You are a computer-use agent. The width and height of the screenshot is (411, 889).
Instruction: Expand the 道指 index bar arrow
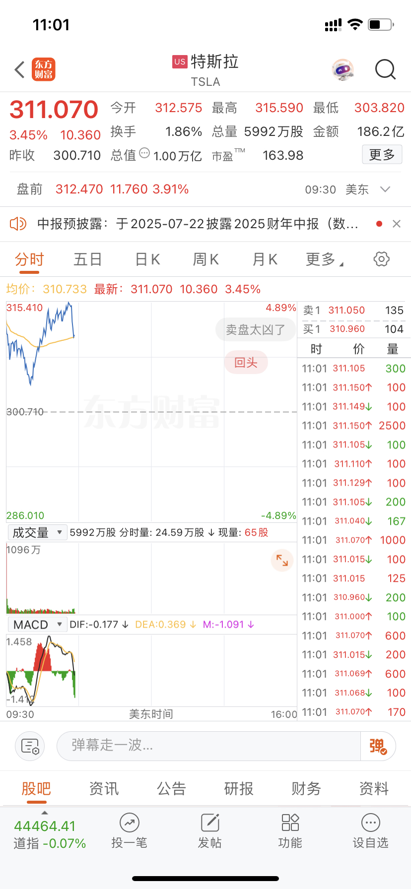tap(45, 813)
